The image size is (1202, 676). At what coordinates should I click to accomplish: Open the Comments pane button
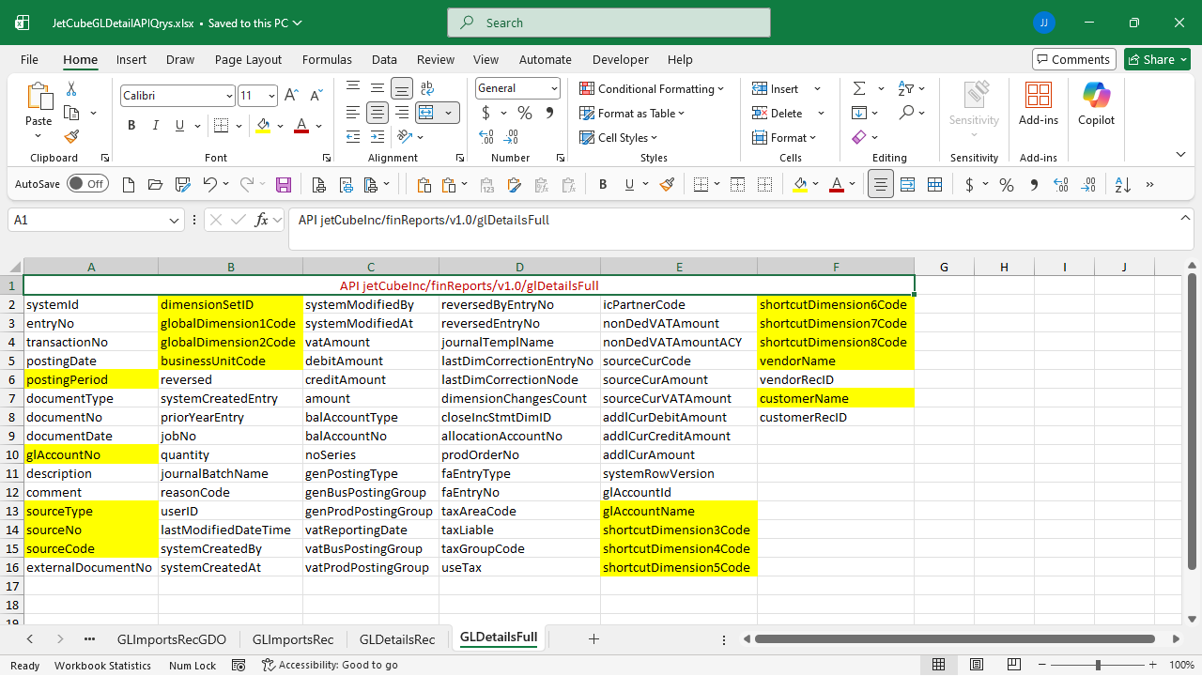[x=1073, y=59]
